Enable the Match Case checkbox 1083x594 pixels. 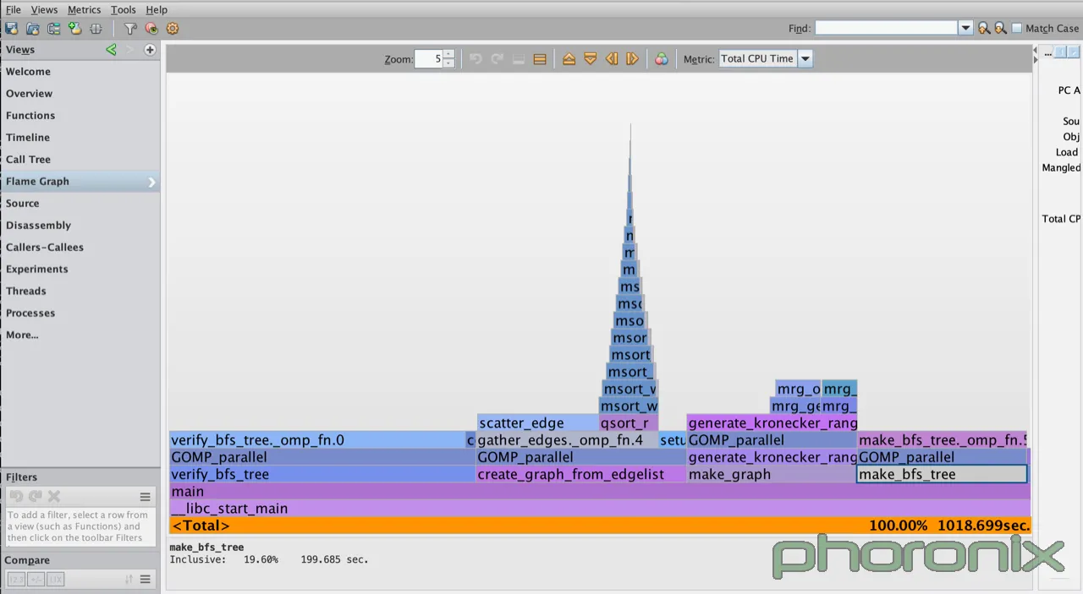coord(1017,28)
